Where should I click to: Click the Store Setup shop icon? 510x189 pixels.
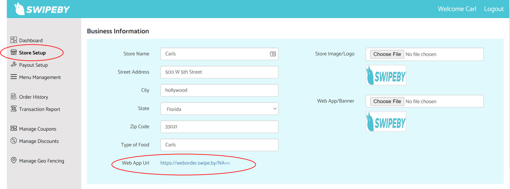pos(14,52)
